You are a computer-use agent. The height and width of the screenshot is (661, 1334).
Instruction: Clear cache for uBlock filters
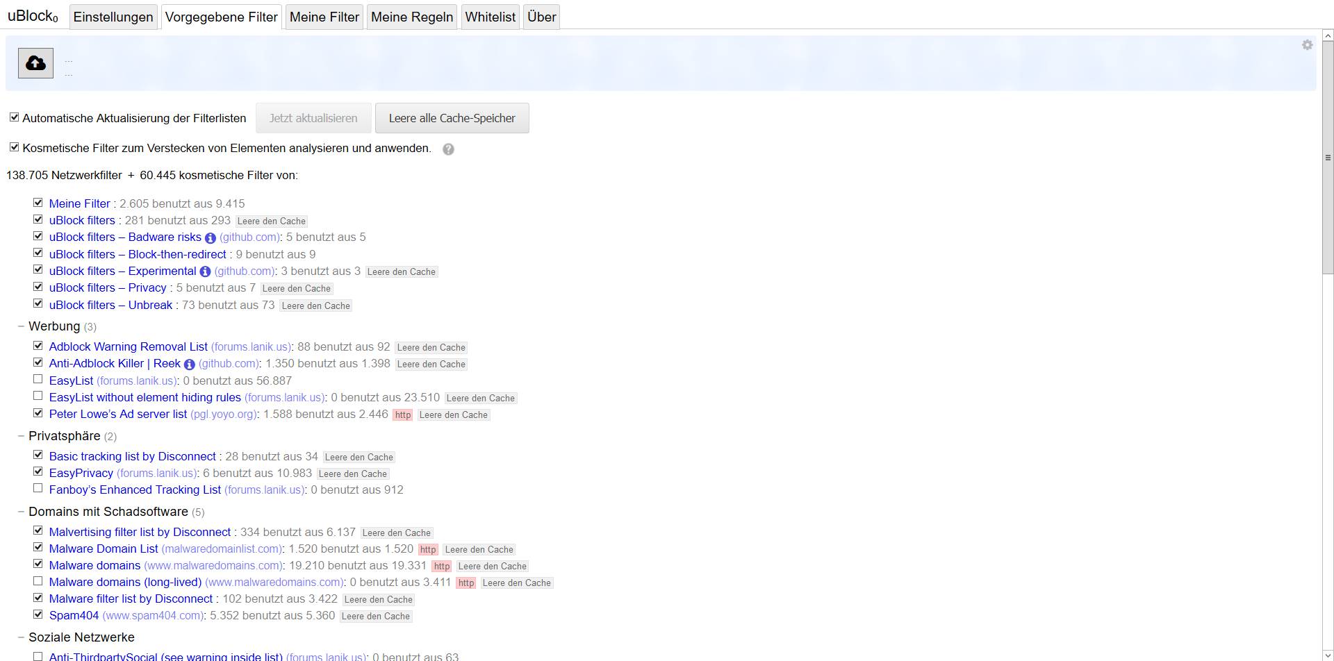(x=272, y=221)
